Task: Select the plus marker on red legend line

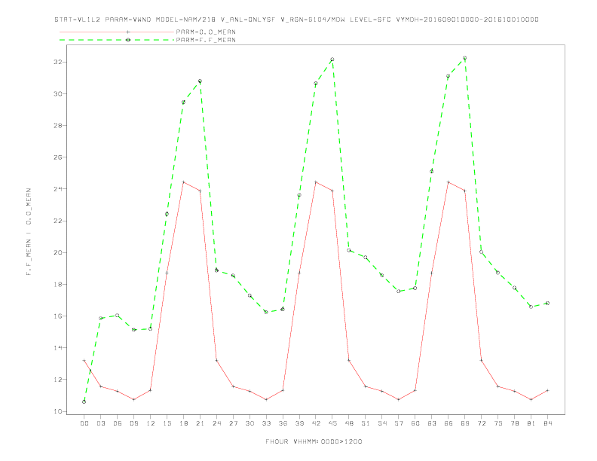Action: [x=128, y=32]
